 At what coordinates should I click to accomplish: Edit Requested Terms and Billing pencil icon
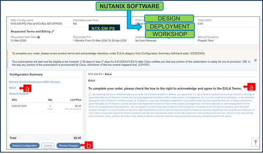click(x=53, y=31)
